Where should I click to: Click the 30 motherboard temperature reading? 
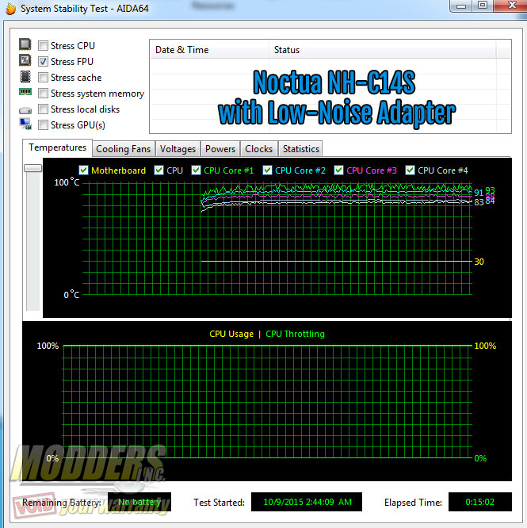[x=479, y=262]
